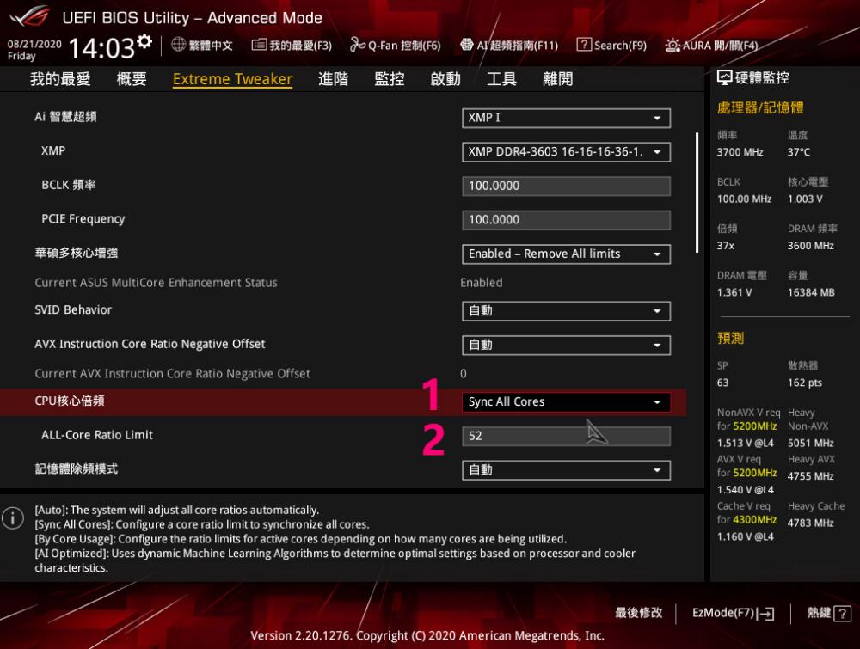
Task: Open the SVID Behavior dropdown
Action: [x=566, y=311]
